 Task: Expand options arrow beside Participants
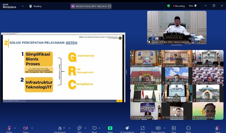(69, 128)
